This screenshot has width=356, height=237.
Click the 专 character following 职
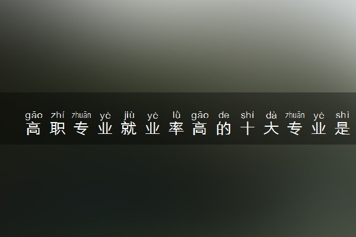(x=81, y=129)
